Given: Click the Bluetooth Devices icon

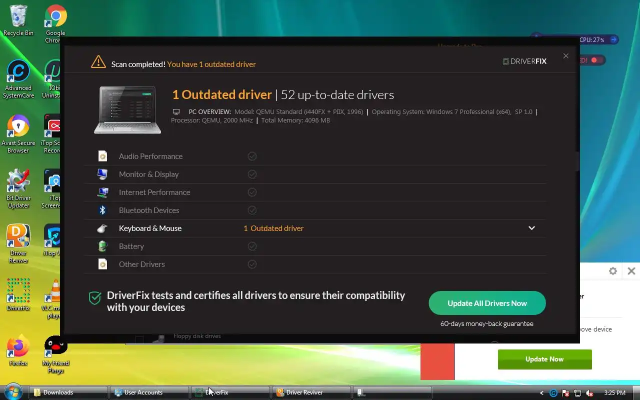Looking at the screenshot, I should pos(102,210).
